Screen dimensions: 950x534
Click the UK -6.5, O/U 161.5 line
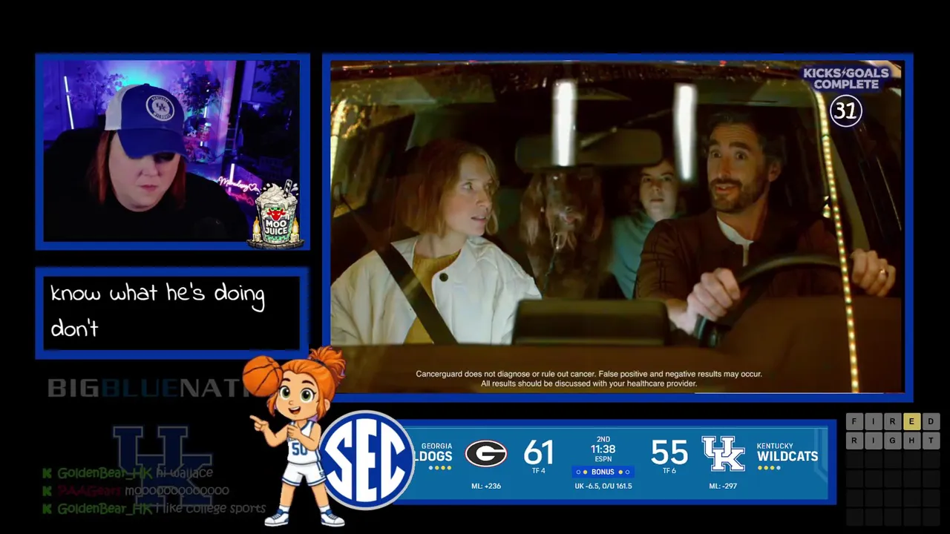[603, 487]
